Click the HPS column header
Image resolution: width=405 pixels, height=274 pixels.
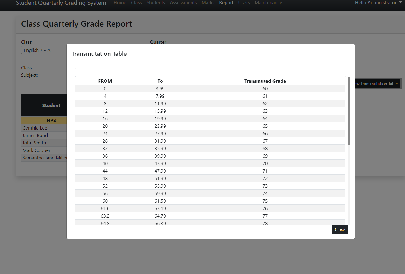51,120
